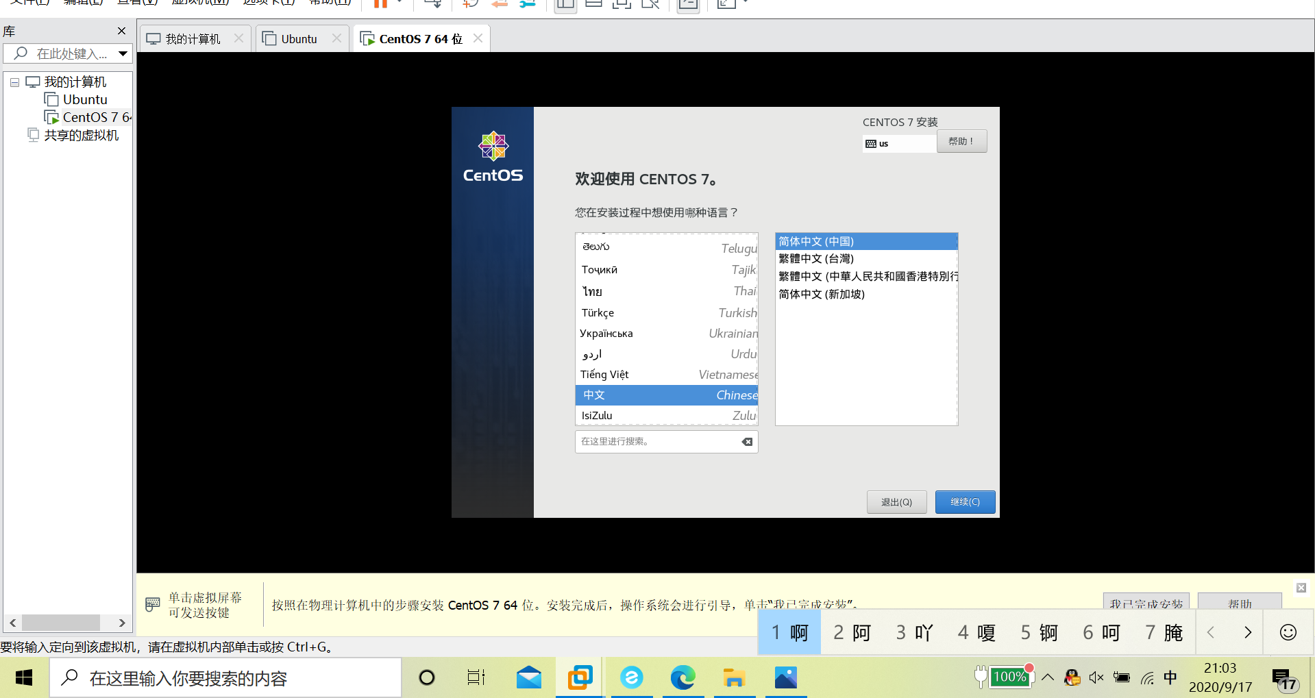Select the 中文 Chinese language row

[x=667, y=395]
